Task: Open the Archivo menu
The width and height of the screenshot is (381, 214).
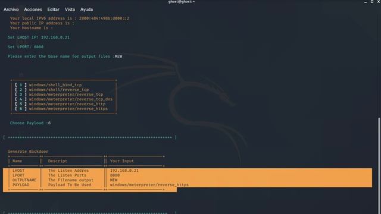Action: click(x=11, y=10)
